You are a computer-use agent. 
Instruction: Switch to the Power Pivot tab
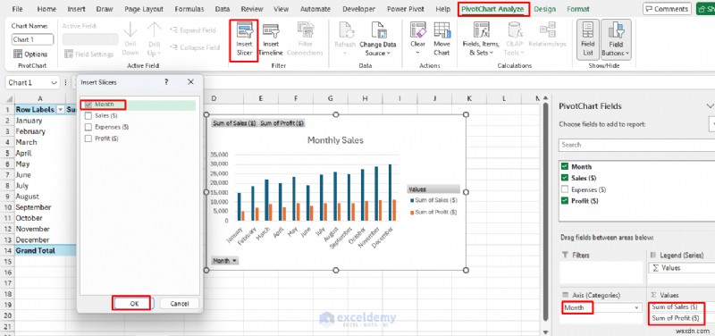tap(406, 9)
